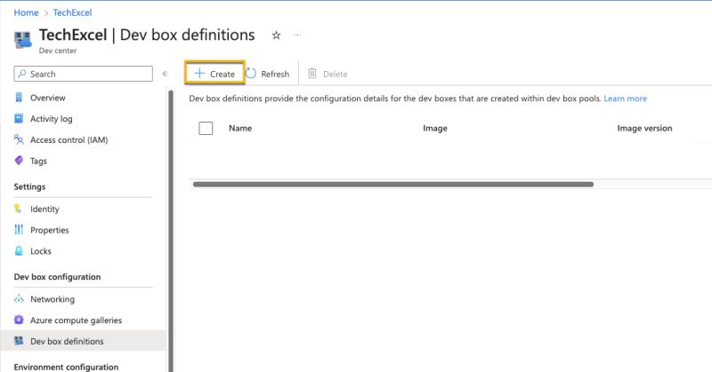Image resolution: width=712 pixels, height=372 pixels.
Task: Open Activity log in the sidebar
Action: pyautogui.click(x=52, y=119)
